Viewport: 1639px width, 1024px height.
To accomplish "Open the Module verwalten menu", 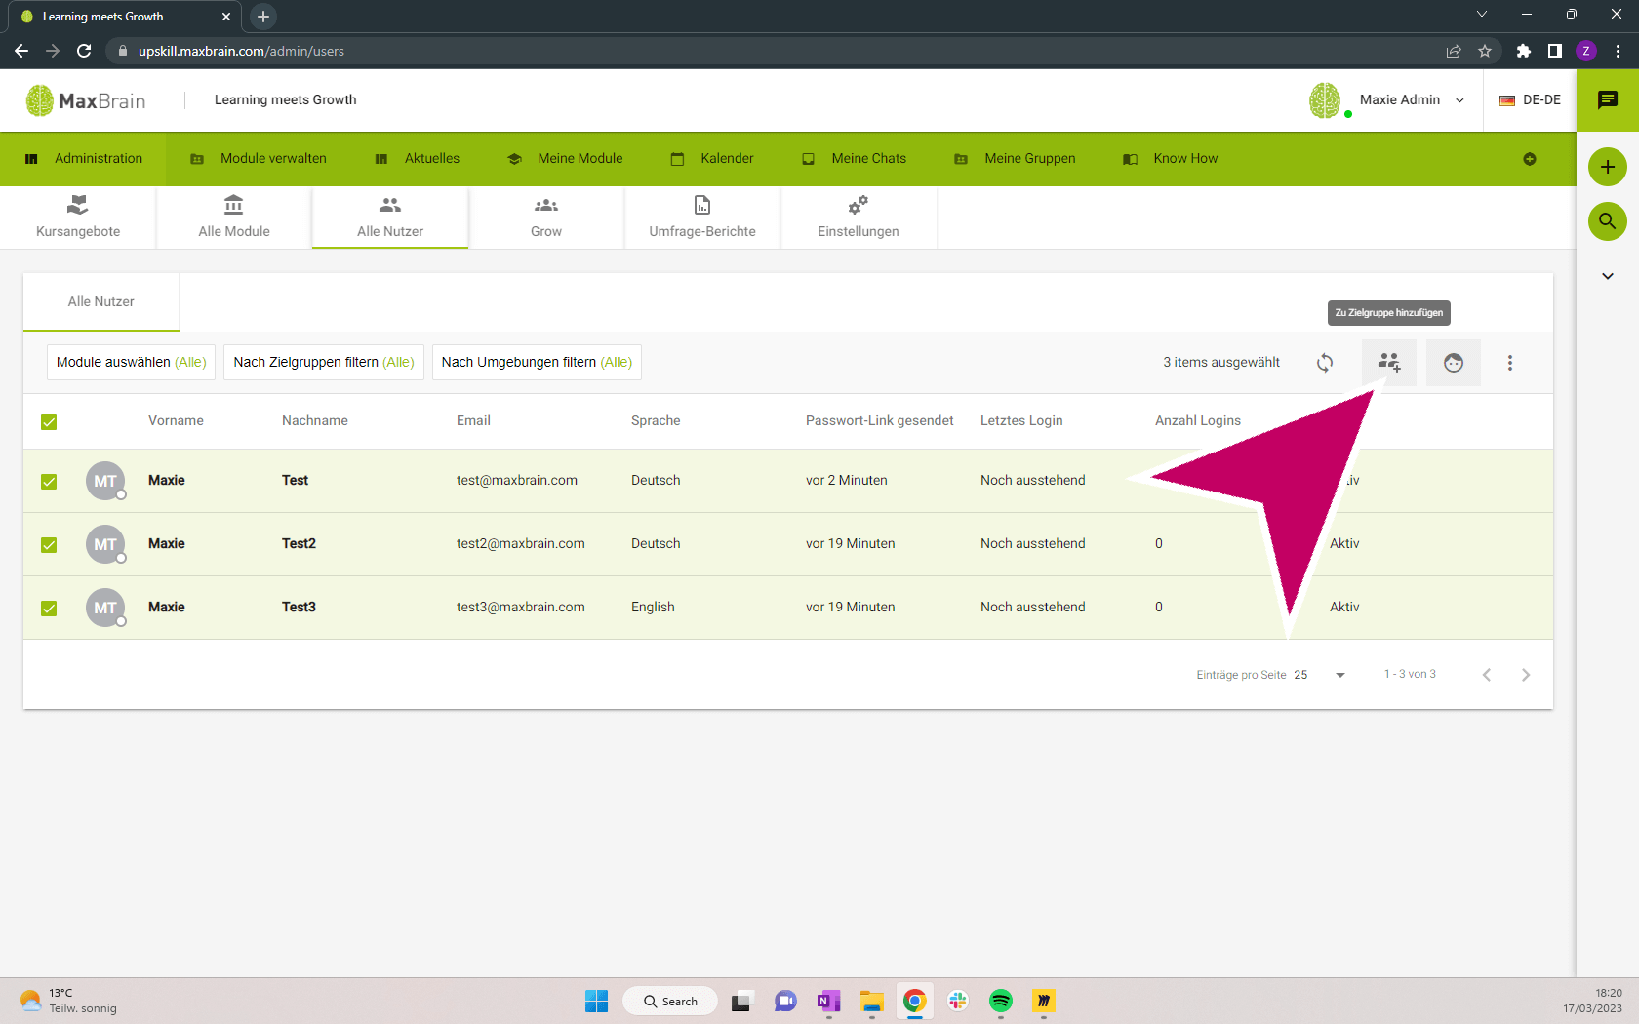I will 259,159.
